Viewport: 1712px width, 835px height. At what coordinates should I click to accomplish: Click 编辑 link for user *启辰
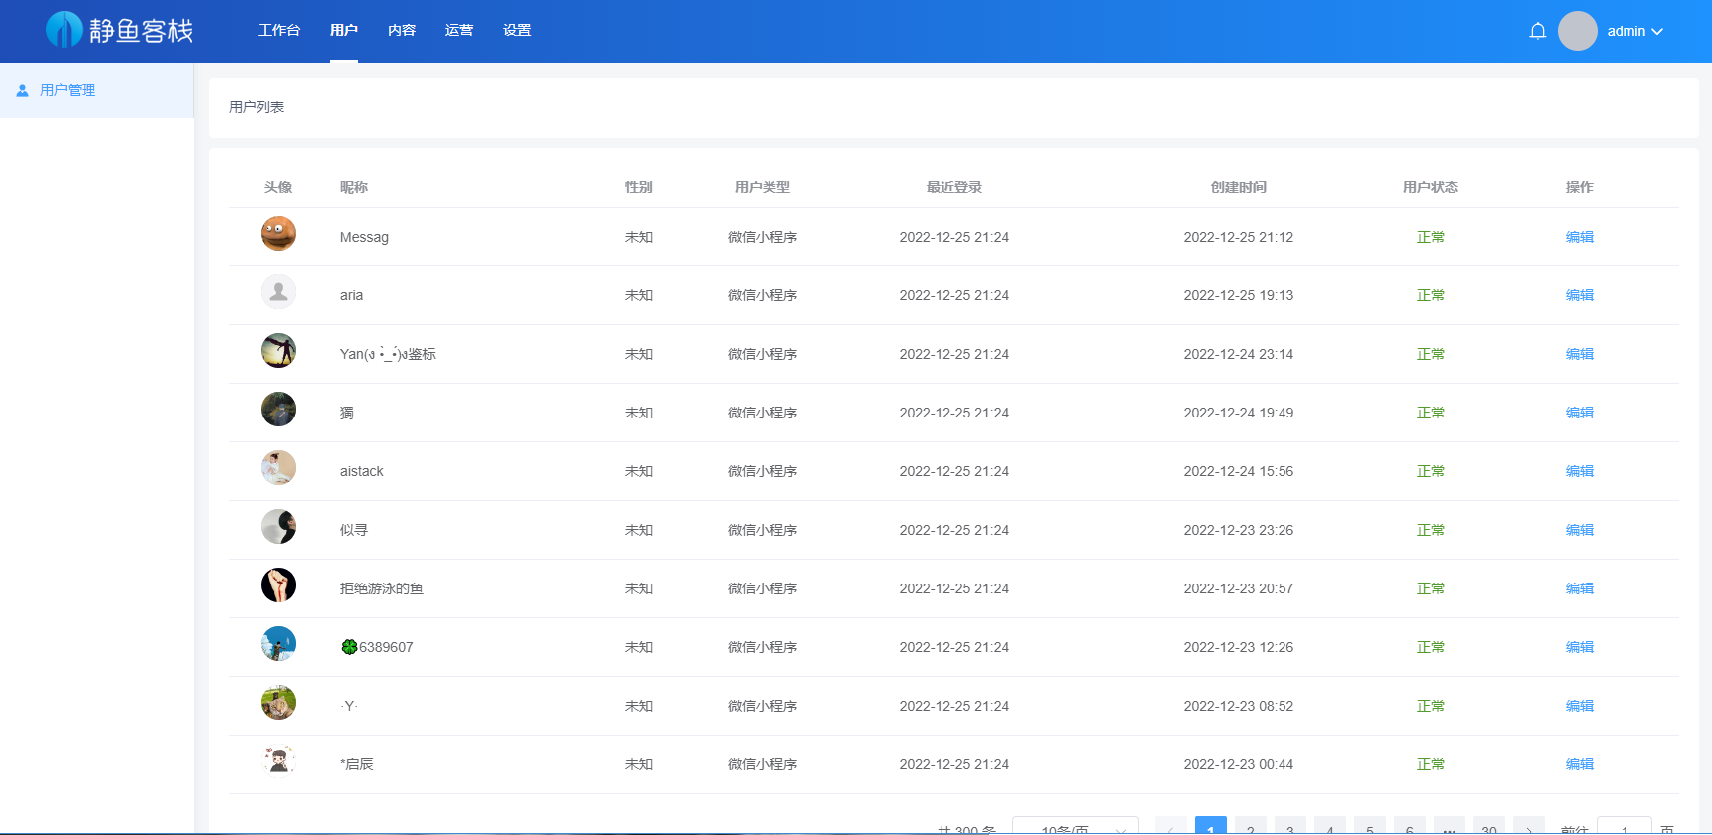1579,764
